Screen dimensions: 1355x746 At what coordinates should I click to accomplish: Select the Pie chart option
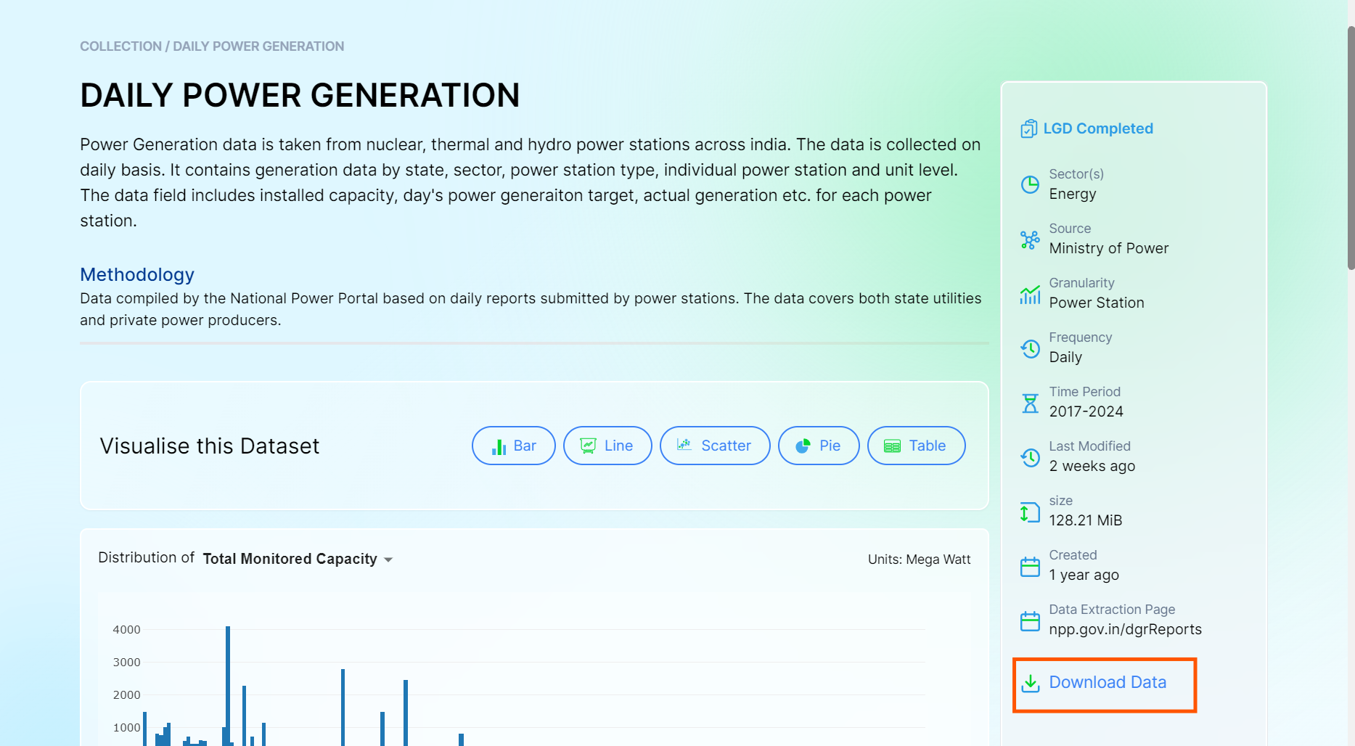[818, 446]
